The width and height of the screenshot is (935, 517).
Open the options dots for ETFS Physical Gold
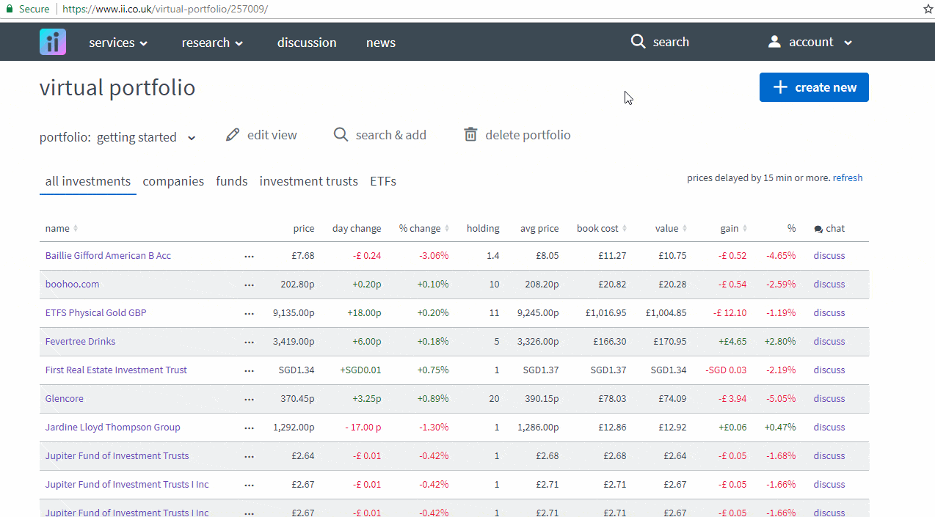[249, 313]
